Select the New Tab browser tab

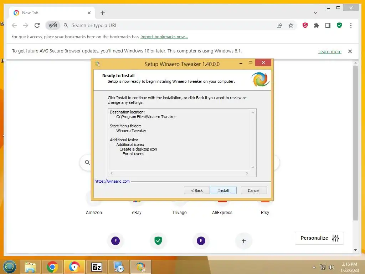pyautogui.click(x=52, y=13)
